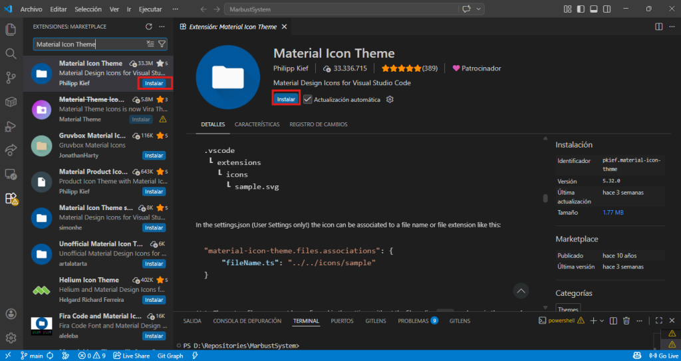Switch to the REGISTRO DE CAMBIOS tab
This screenshot has height=361, width=681.
point(319,124)
